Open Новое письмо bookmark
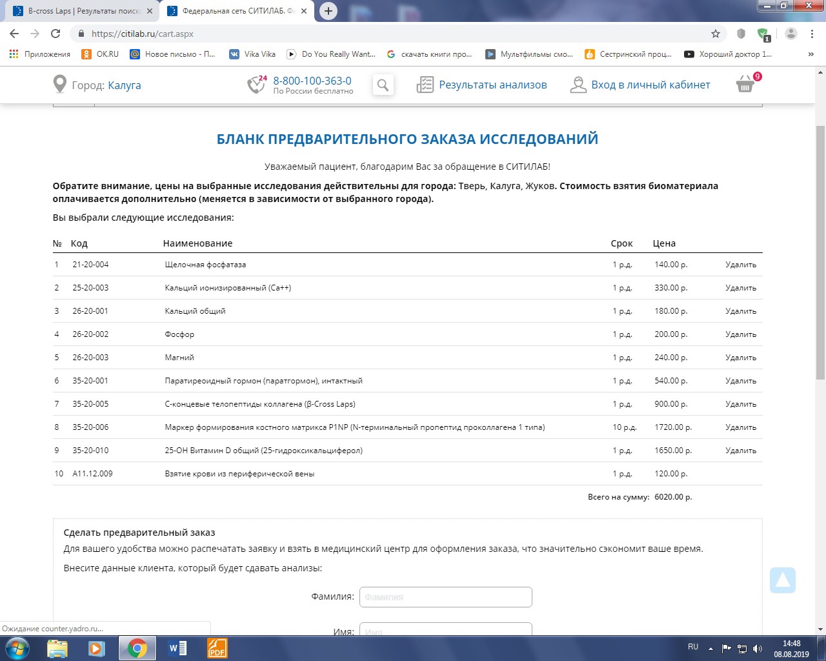 click(x=172, y=54)
